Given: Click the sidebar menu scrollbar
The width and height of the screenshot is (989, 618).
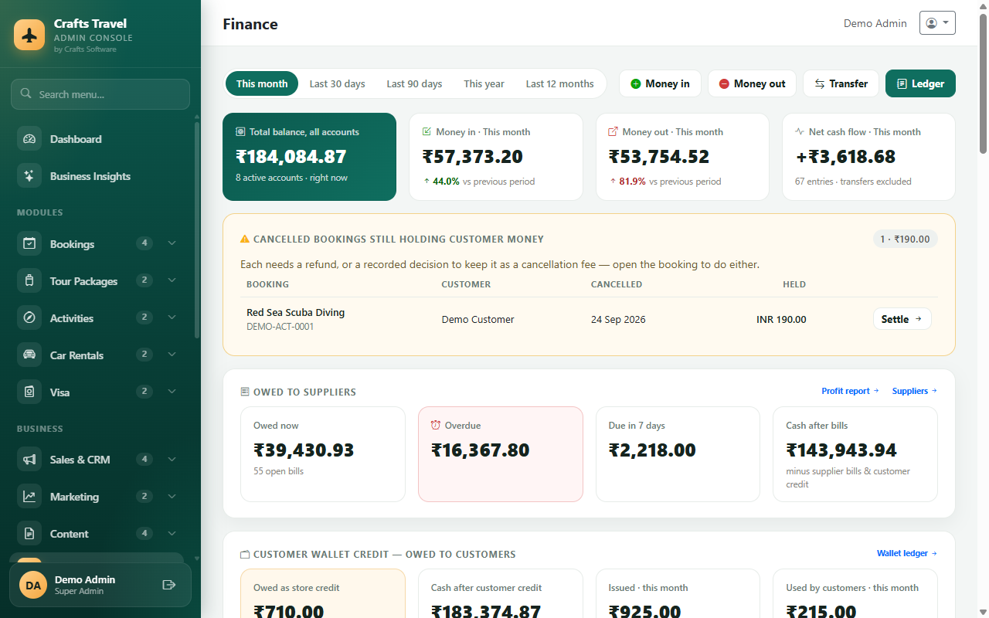Looking at the screenshot, I should click(x=197, y=229).
